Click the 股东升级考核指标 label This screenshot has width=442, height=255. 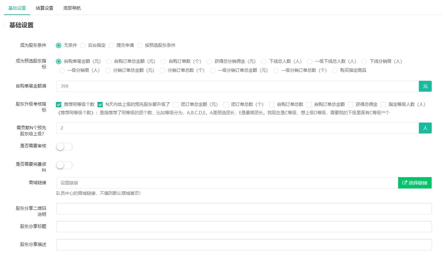31,107
